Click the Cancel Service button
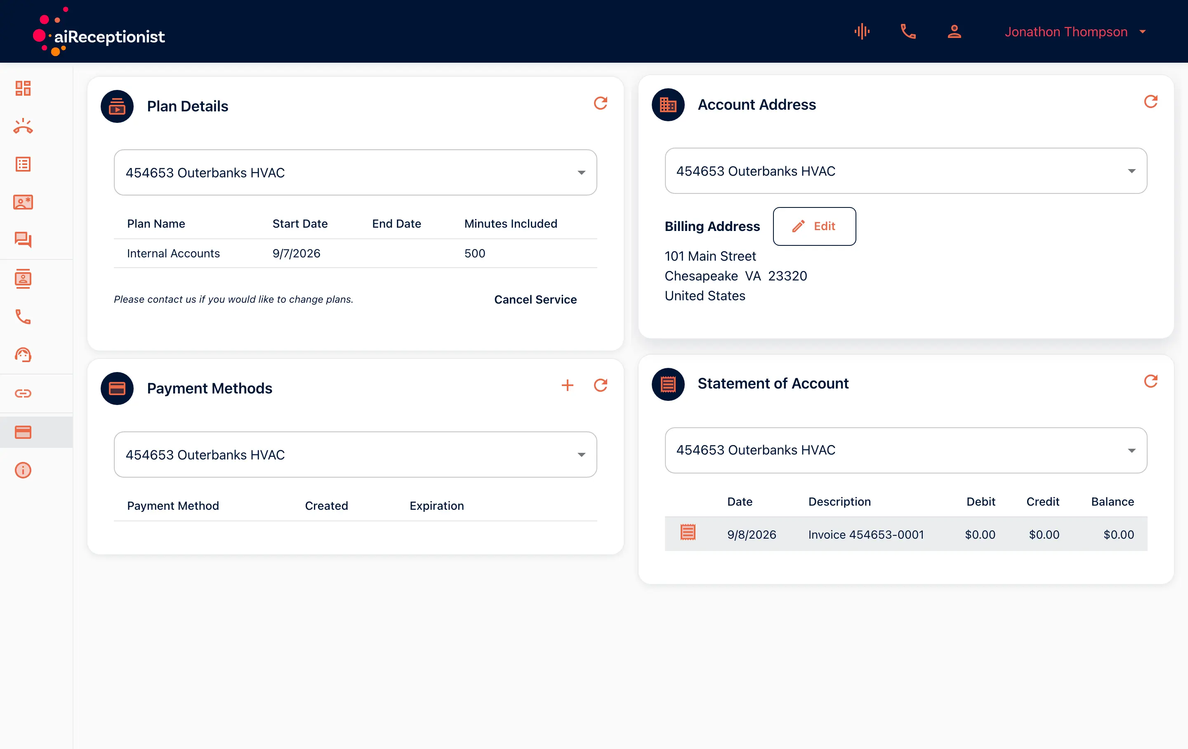The width and height of the screenshot is (1188, 749). pos(535,299)
